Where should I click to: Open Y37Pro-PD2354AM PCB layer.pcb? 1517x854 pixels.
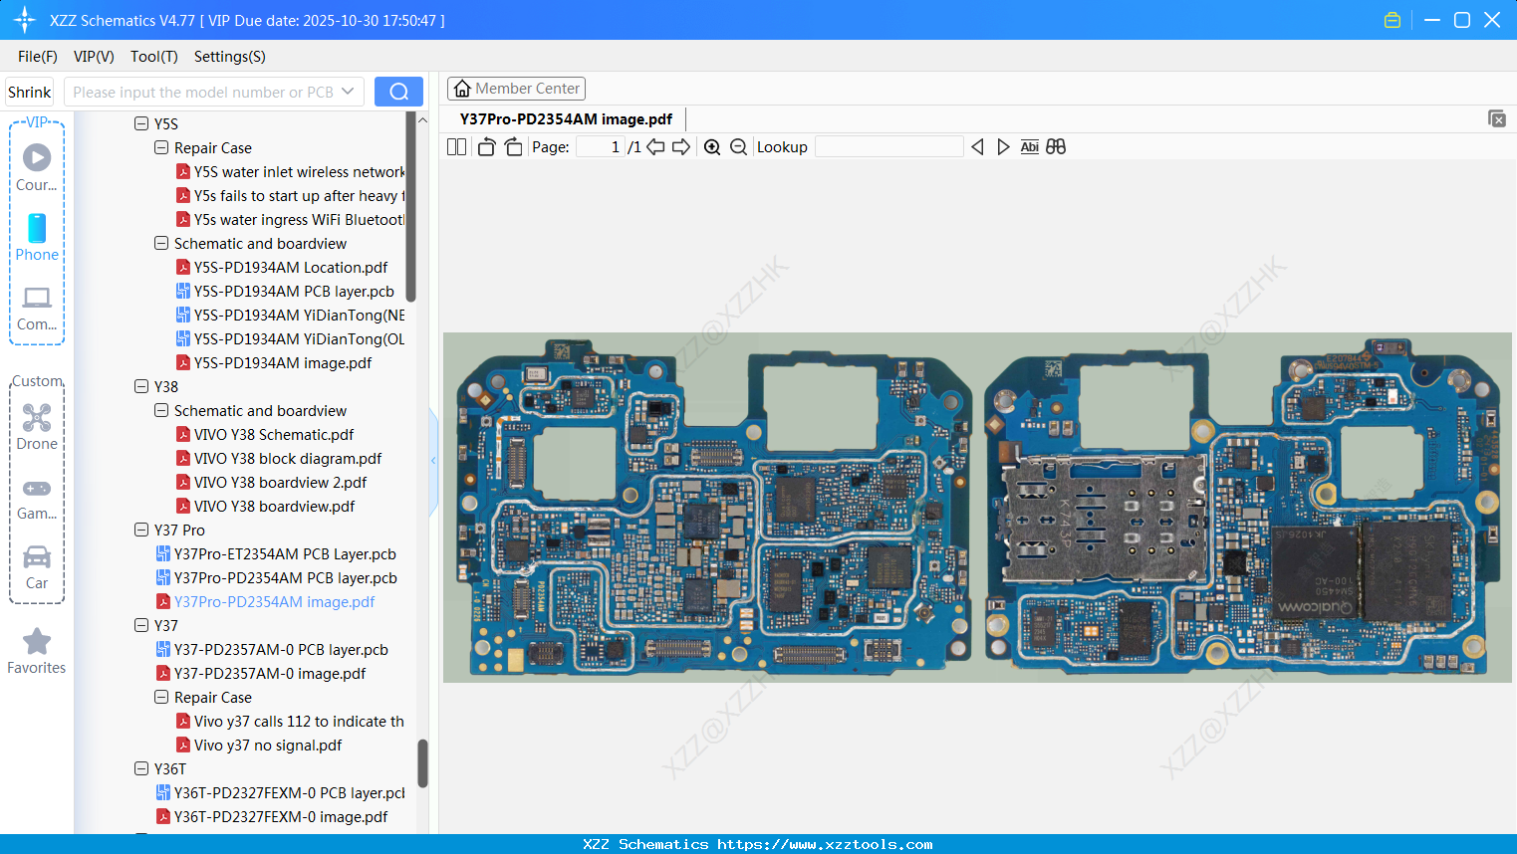coord(277,577)
